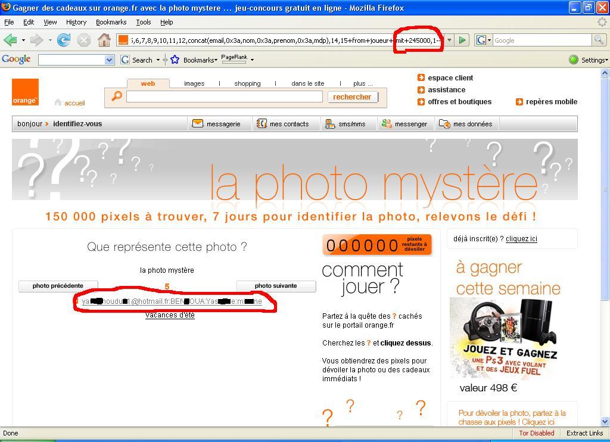Expand the Google toolbar search box dropdown
Viewport: 610px width, 442px height.
(110, 60)
